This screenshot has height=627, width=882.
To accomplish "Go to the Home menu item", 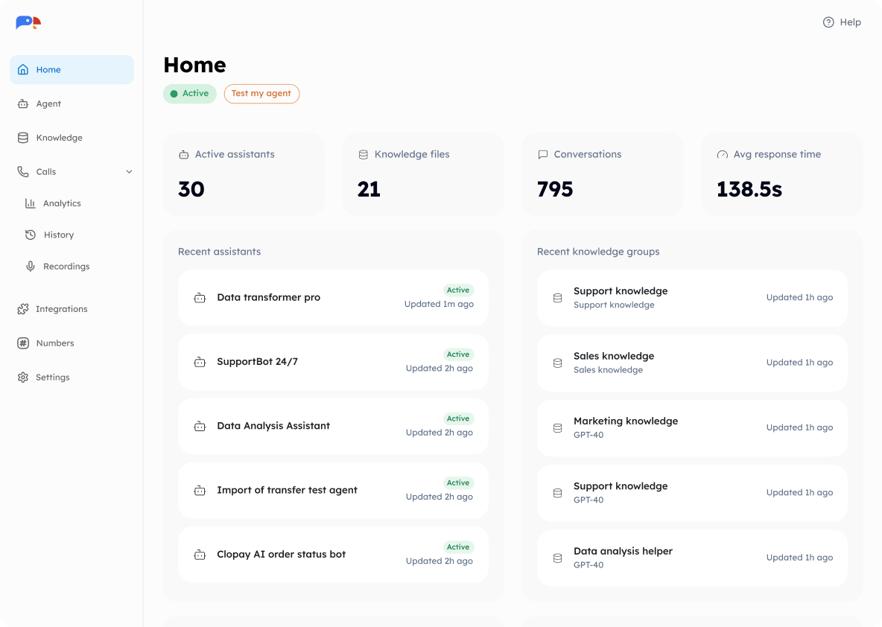I will (x=72, y=70).
